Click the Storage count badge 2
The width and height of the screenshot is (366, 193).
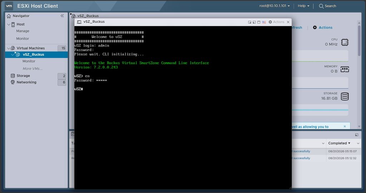pos(62,76)
